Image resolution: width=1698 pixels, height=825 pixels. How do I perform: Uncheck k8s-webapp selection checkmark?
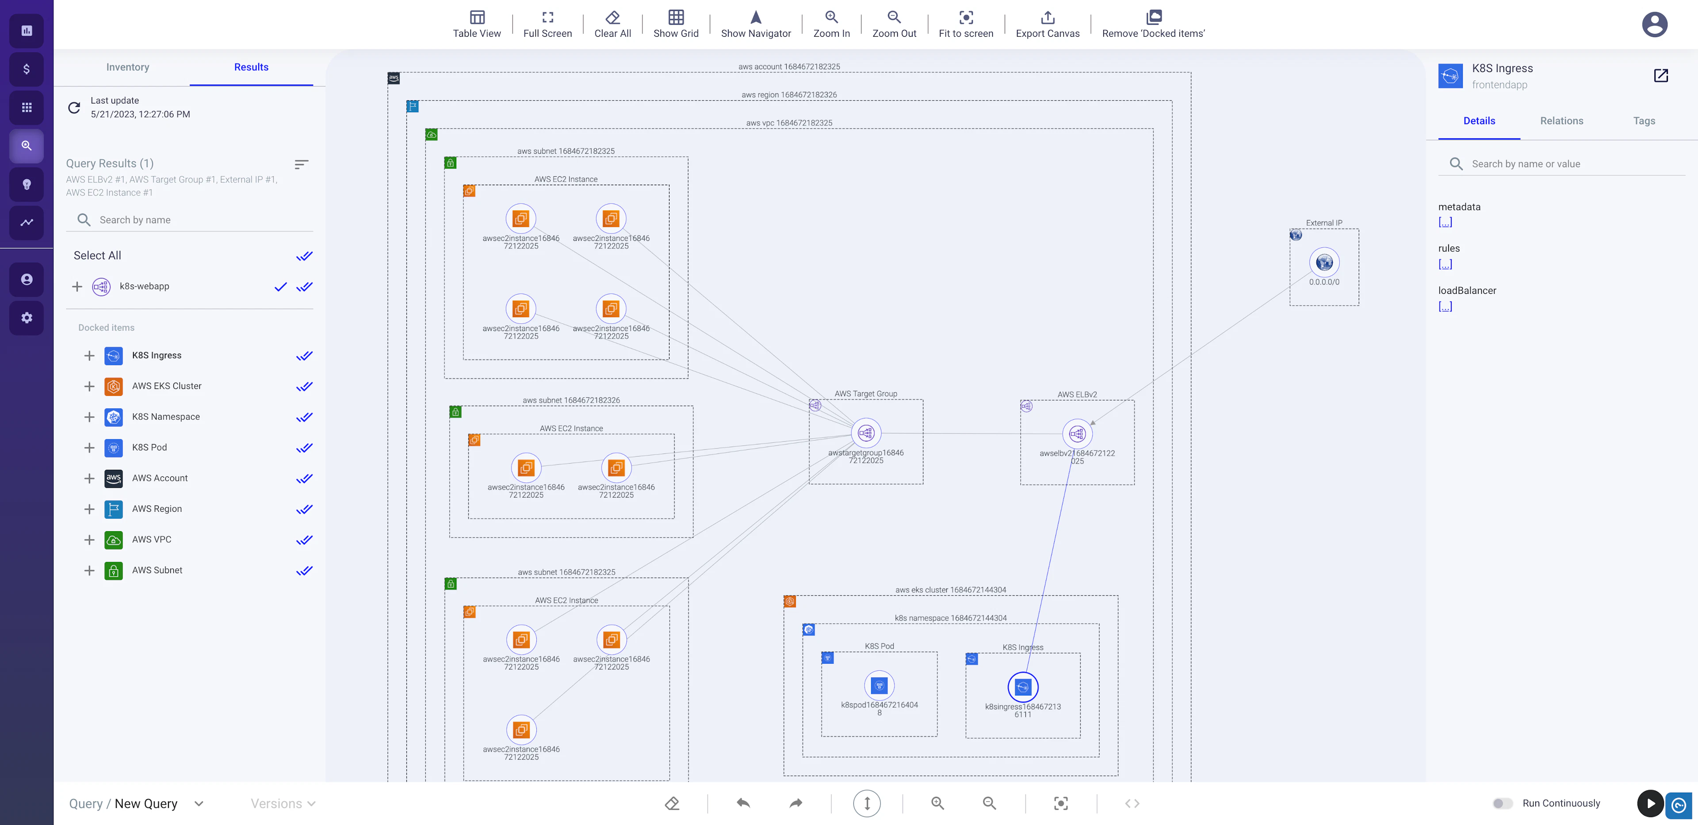(x=281, y=287)
